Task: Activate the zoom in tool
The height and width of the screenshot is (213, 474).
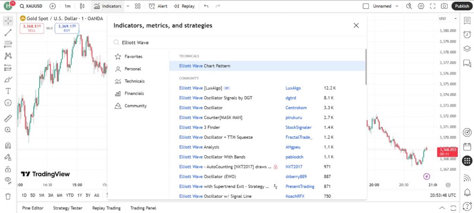Action: pos(8,130)
